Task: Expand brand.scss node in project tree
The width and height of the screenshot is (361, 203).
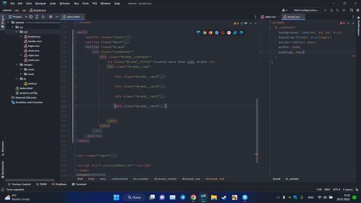Action: pos(21,37)
